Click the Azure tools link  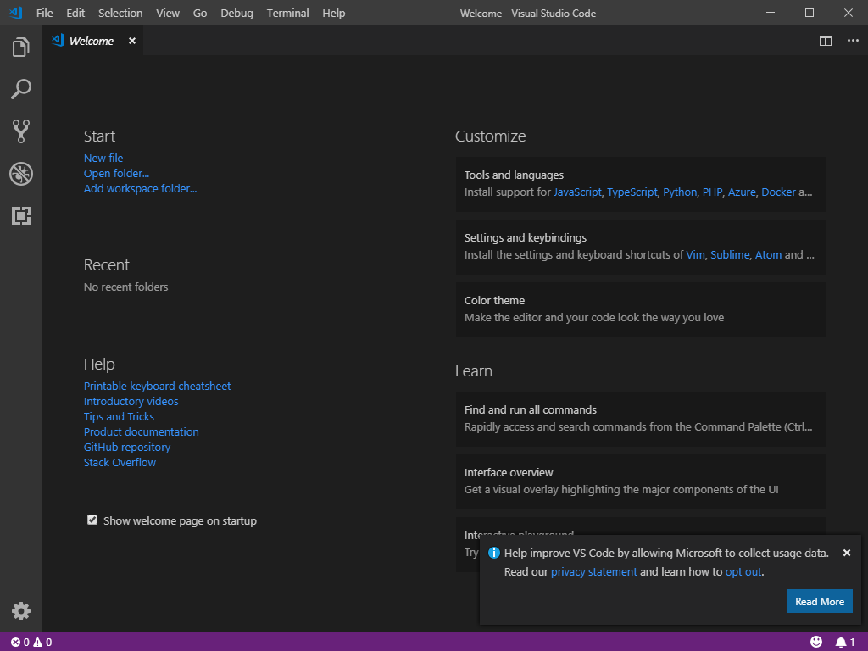(x=742, y=192)
